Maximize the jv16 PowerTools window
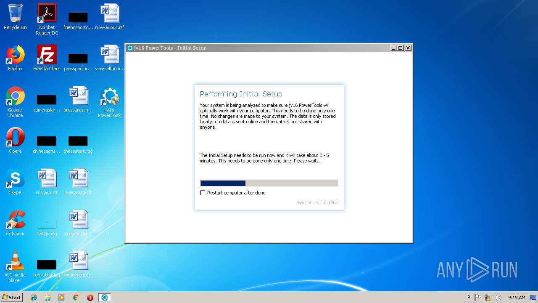The image size is (538, 303). (x=401, y=48)
